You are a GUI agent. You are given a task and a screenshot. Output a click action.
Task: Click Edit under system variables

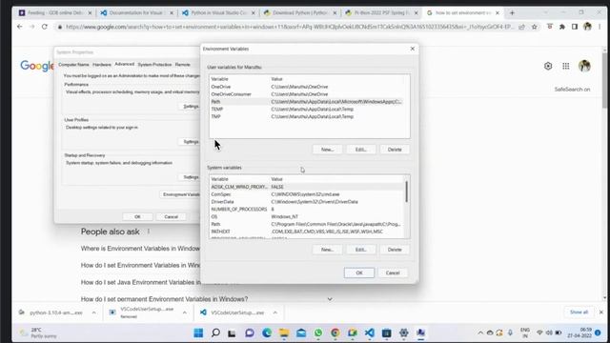[x=360, y=250]
